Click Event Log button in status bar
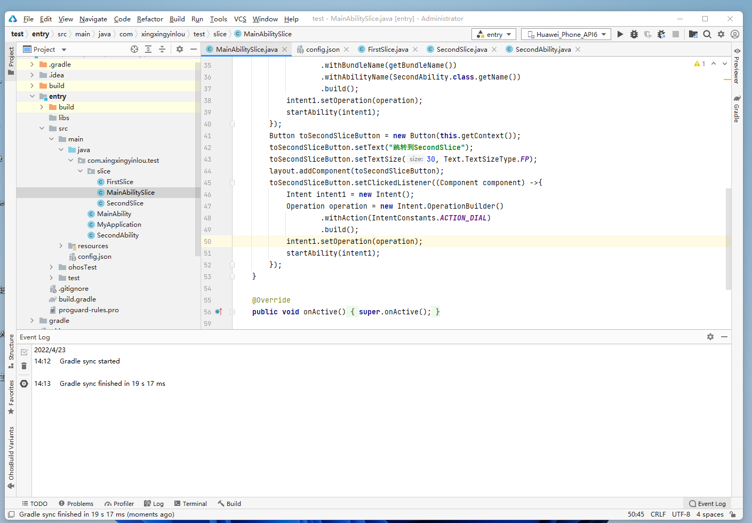Viewport: 752px width, 523px height. [707, 504]
